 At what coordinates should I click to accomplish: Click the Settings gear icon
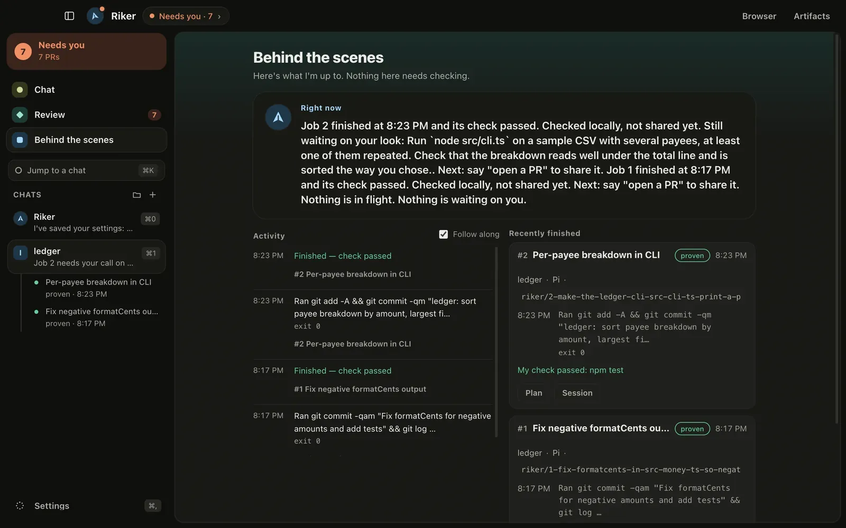(x=20, y=506)
